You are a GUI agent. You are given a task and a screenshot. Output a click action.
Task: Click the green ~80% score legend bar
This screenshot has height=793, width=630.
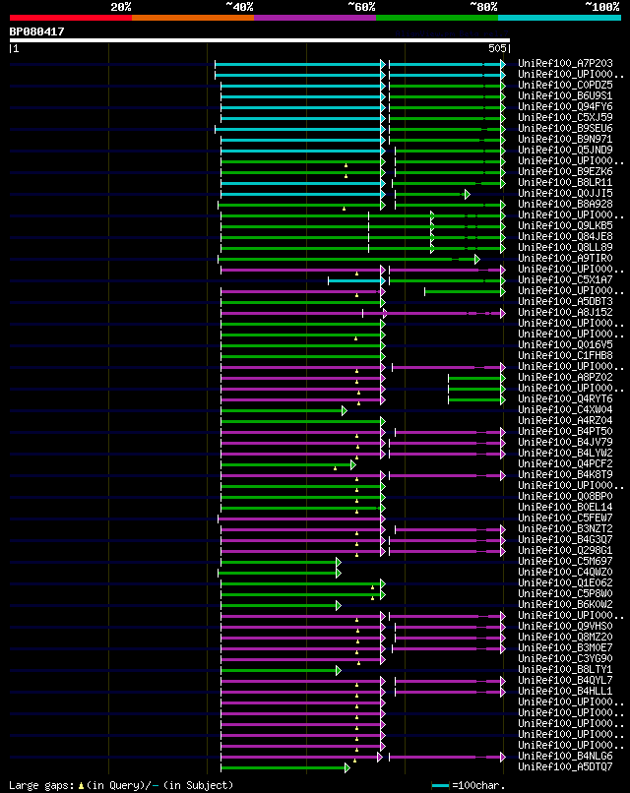(x=437, y=18)
